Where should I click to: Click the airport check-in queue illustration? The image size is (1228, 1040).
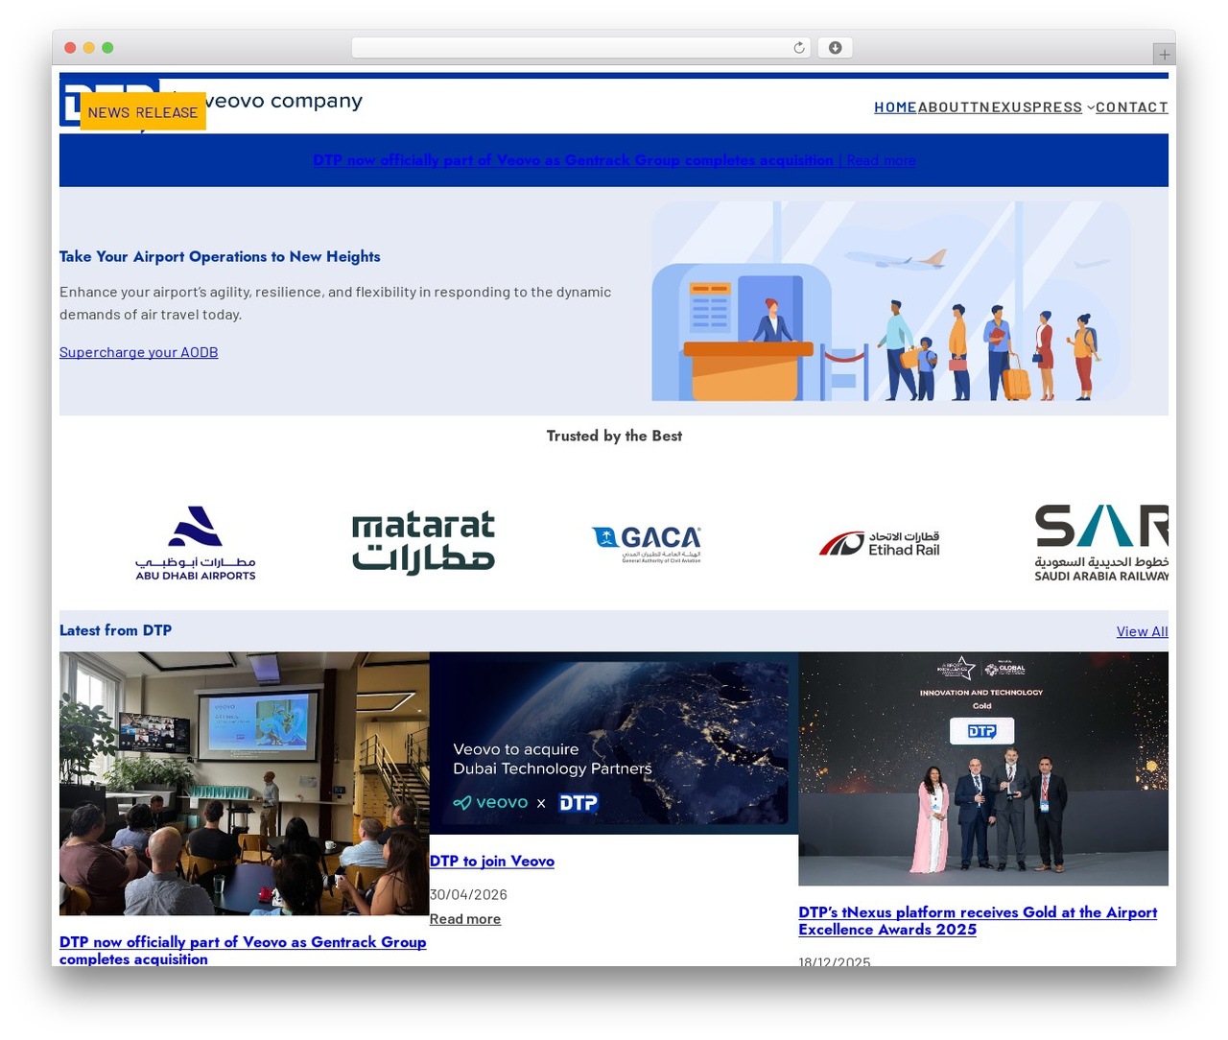(891, 301)
